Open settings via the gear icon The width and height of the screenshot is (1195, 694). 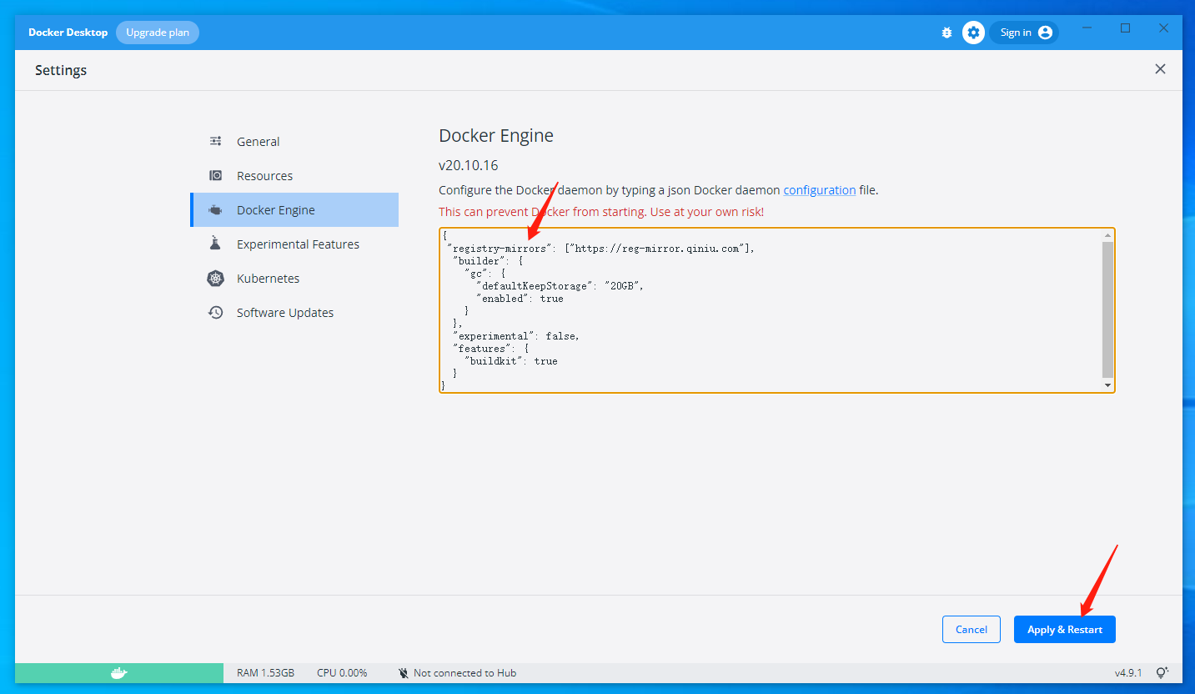(973, 33)
